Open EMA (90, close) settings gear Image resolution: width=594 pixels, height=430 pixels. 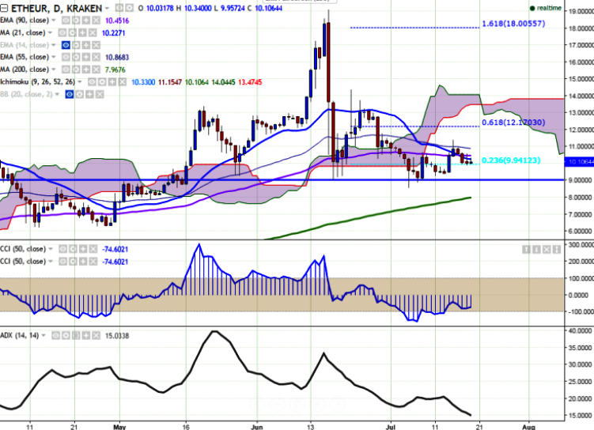76,21
